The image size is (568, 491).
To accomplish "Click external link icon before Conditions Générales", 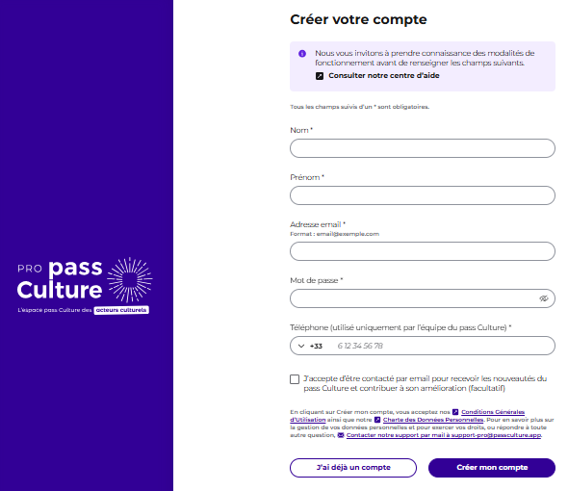I will pyautogui.click(x=455, y=412).
